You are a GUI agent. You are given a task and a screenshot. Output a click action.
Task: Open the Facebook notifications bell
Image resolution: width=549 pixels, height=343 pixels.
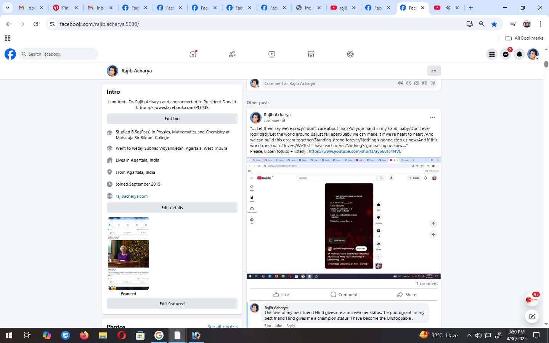(x=519, y=54)
